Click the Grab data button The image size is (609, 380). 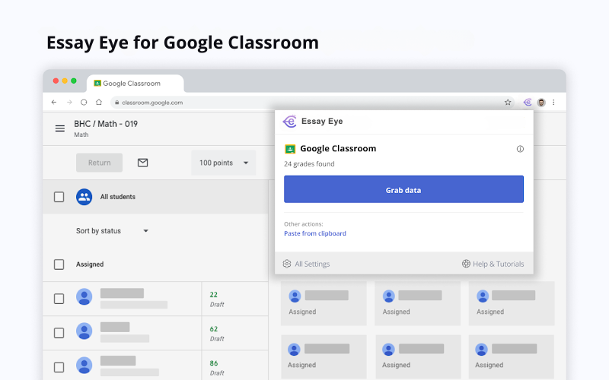(x=403, y=189)
